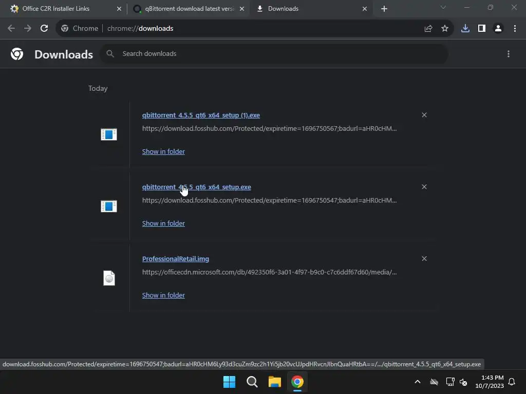The width and height of the screenshot is (526, 394).
Task: Open the clock showing 1:43 PM
Action: pos(490,382)
